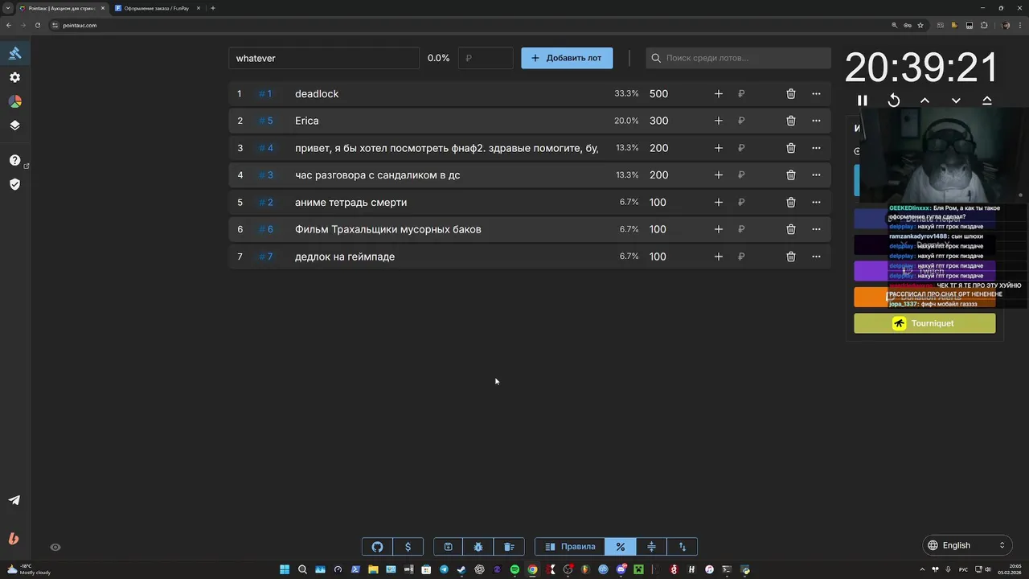1029x579 pixels.
Task: Increase timer with up chevron
Action: pyautogui.click(x=924, y=101)
